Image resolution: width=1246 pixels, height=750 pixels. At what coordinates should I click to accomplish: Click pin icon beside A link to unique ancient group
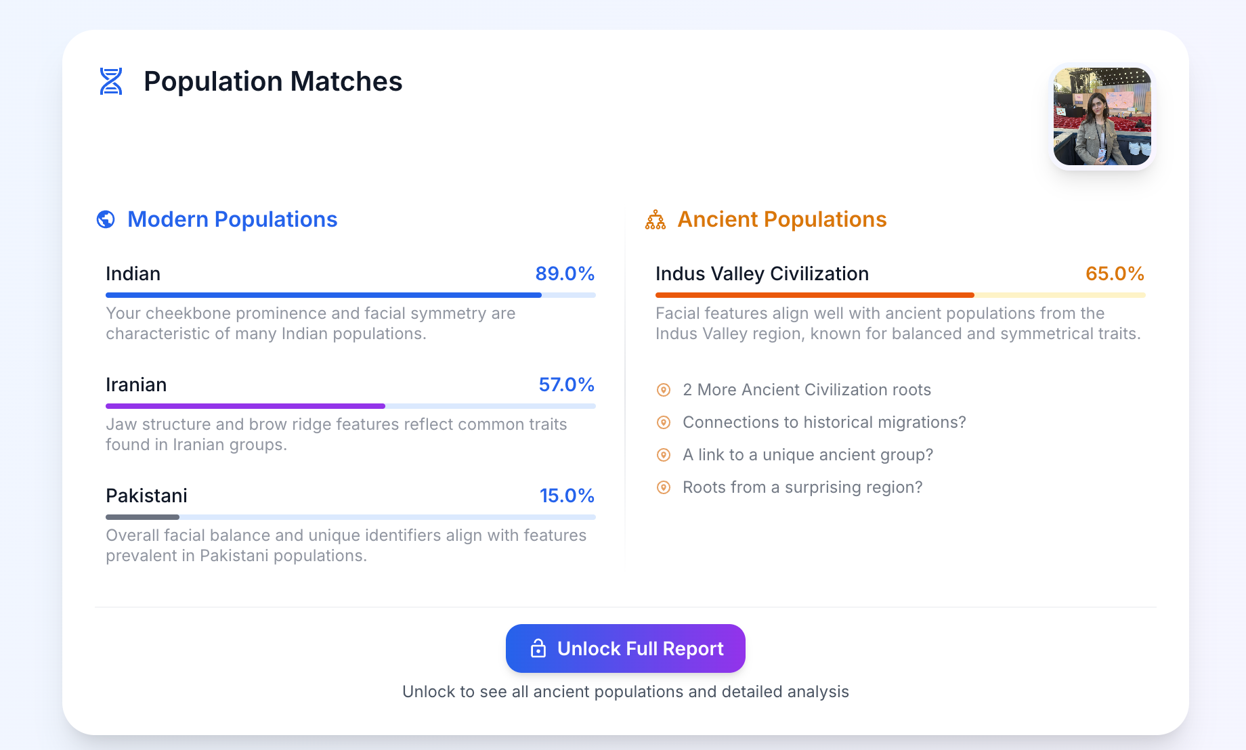point(664,455)
